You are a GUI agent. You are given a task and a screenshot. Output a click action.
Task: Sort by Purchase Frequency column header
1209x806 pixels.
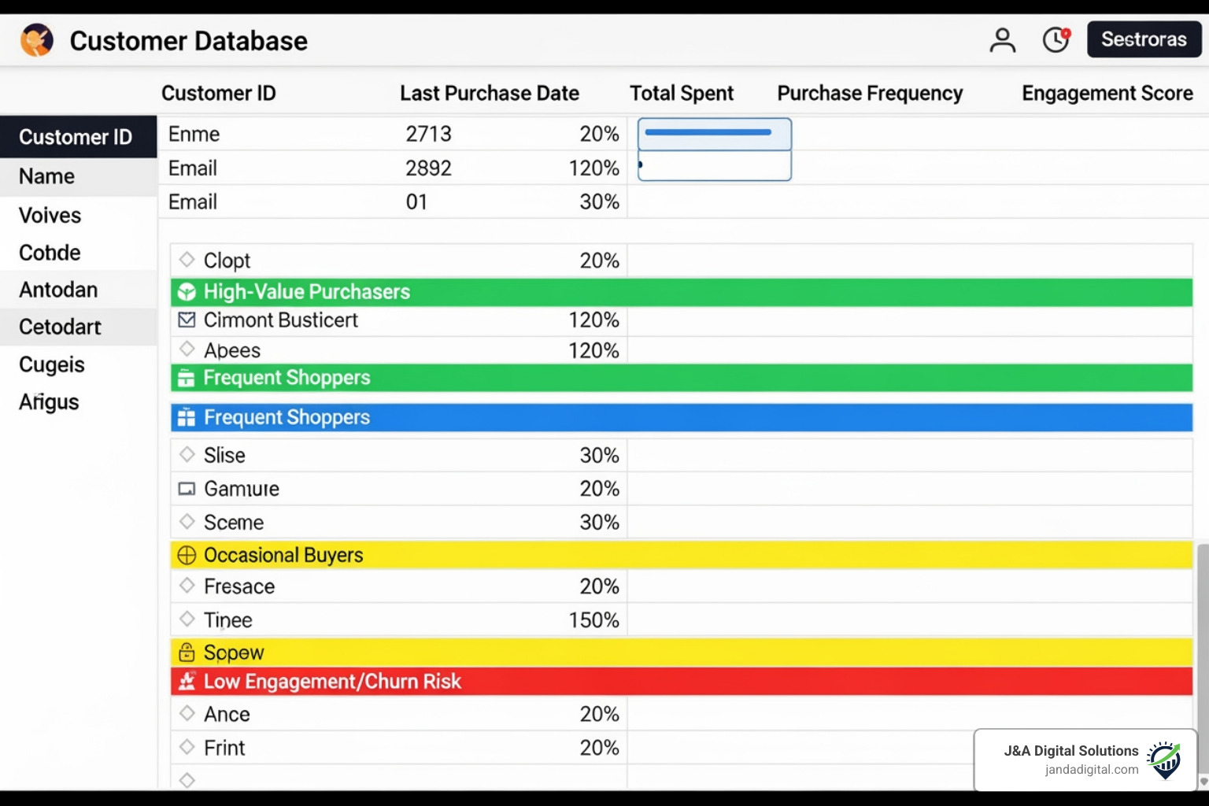[870, 93]
